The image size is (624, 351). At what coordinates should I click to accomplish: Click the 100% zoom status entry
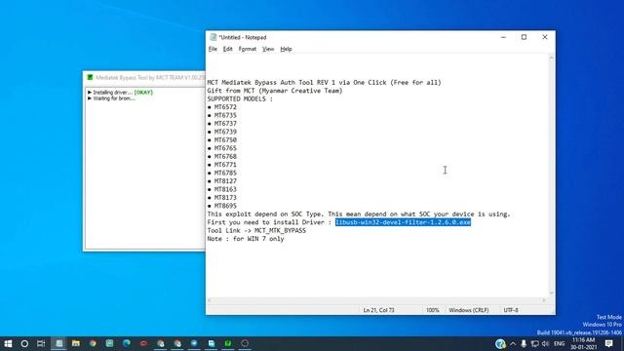pyautogui.click(x=433, y=310)
